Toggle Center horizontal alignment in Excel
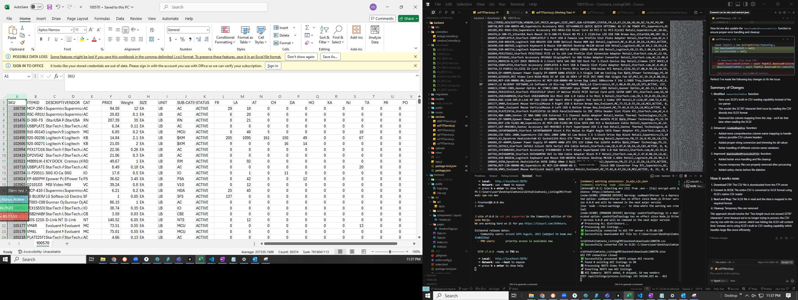Image resolution: width=798 pixels, height=300 pixels. [x=118, y=39]
